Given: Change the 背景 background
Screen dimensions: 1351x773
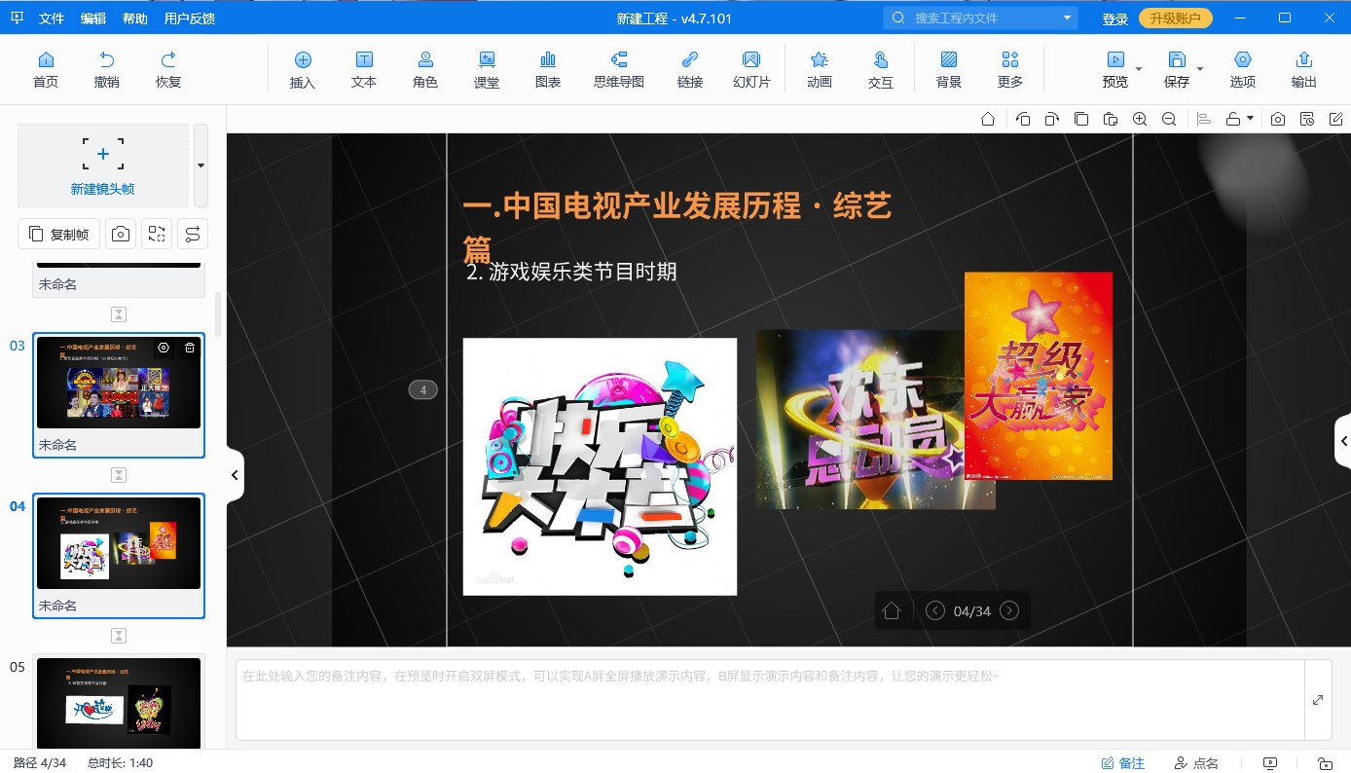Looking at the screenshot, I should (949, 70).
